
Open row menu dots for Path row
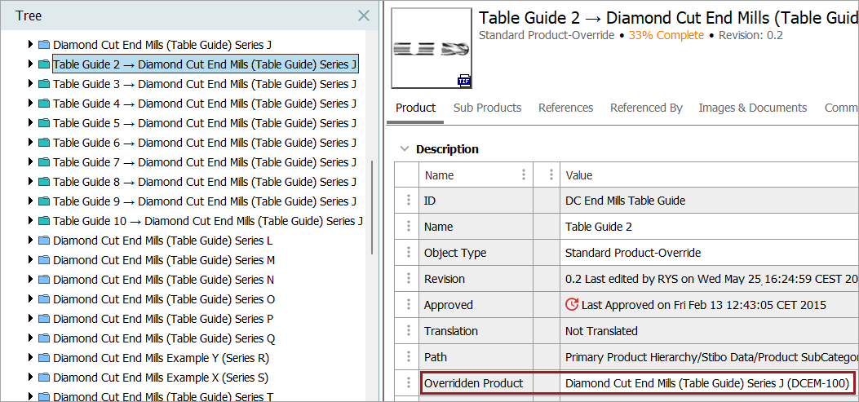(x=407, y=357)
